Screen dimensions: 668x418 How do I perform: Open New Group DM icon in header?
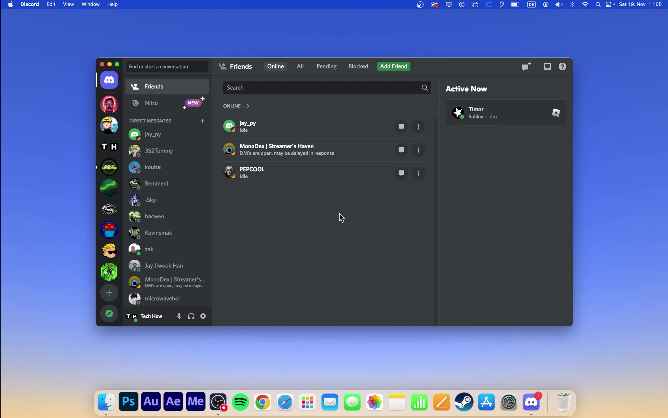526,66
